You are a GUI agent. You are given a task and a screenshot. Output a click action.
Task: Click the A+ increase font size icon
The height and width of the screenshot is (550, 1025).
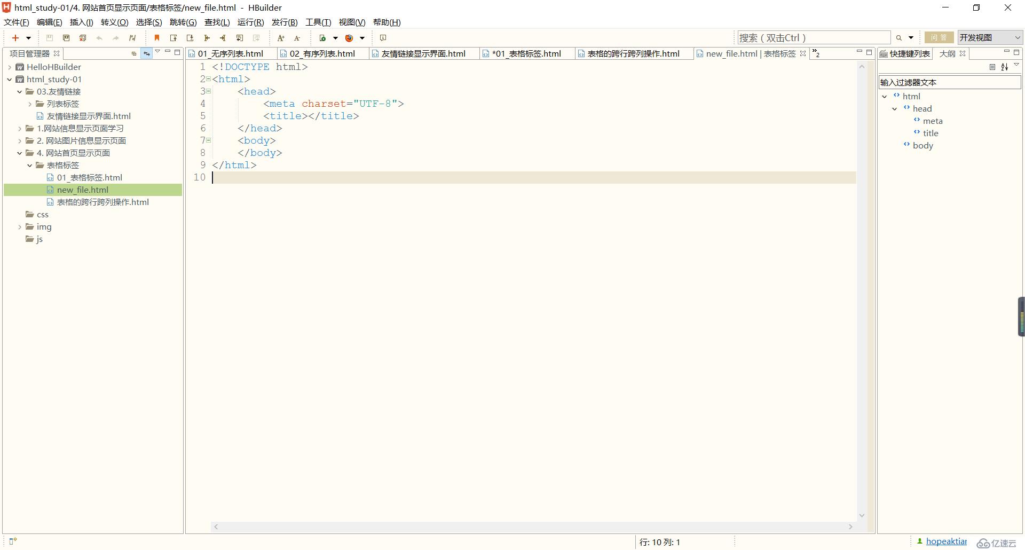[281, 38]
